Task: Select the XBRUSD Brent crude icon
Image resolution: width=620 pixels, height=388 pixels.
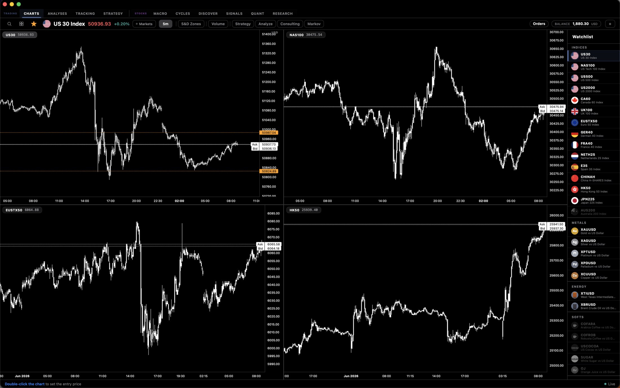Action: click(575, 306)
